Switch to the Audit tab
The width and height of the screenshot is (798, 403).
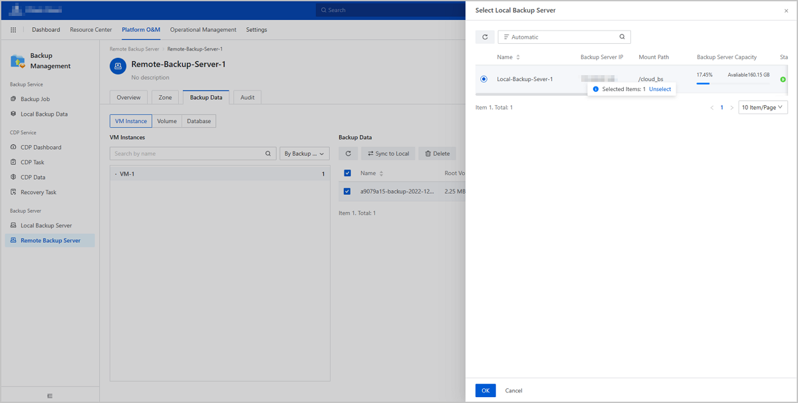(247, 98)
